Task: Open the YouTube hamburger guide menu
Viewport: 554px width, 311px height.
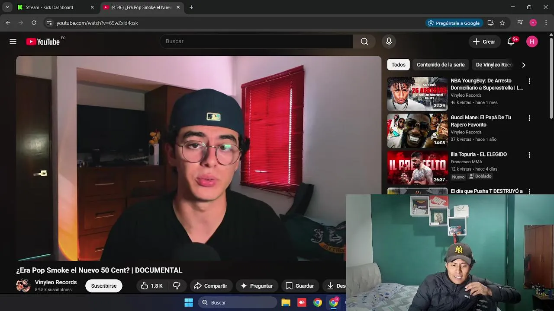Action: tap(13, 41)
